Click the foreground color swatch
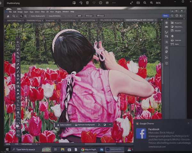192x153 pixels. [17, 126]
